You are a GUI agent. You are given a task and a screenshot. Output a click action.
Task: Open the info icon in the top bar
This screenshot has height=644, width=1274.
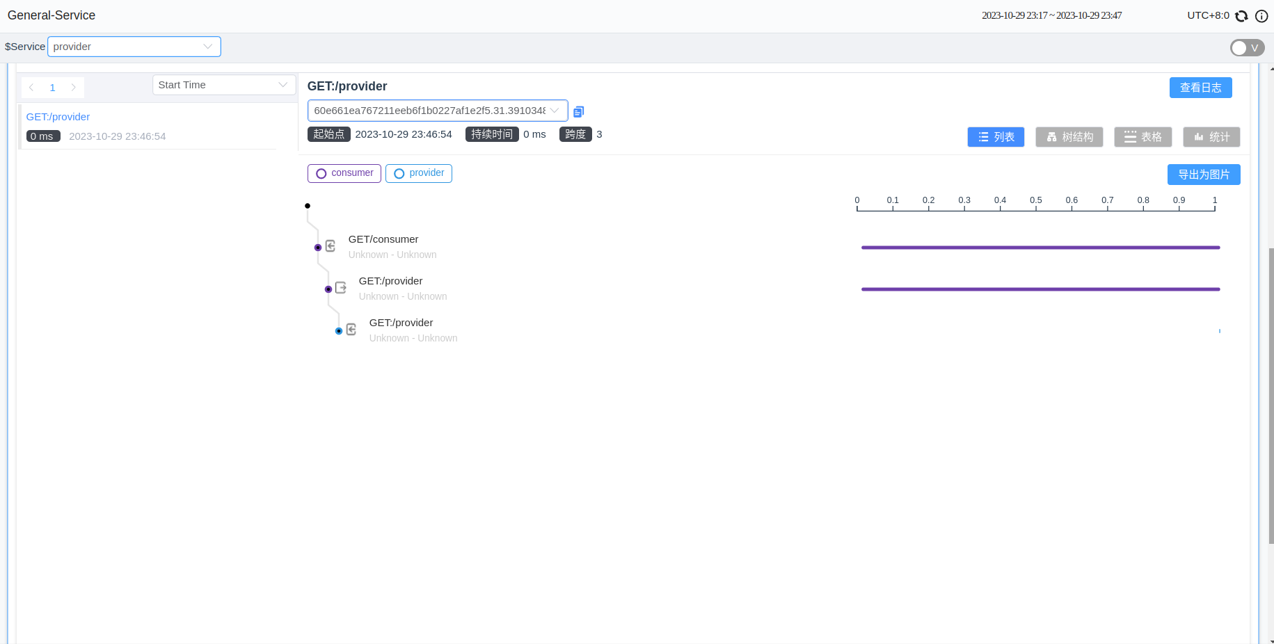1261,16
